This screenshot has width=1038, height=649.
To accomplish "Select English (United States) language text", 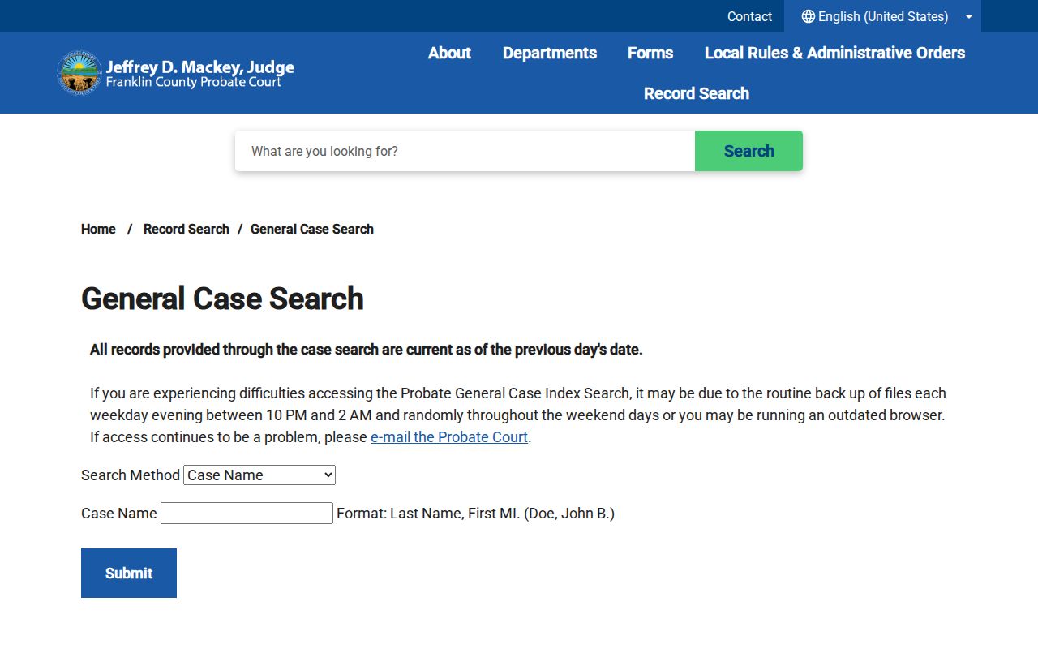I will click(x=883, y=16).
